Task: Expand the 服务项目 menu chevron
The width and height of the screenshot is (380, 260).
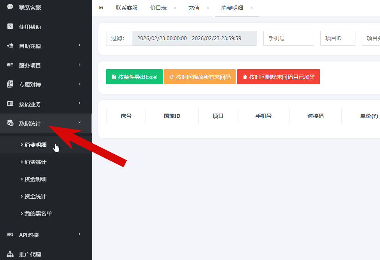Action: point(80,64)
